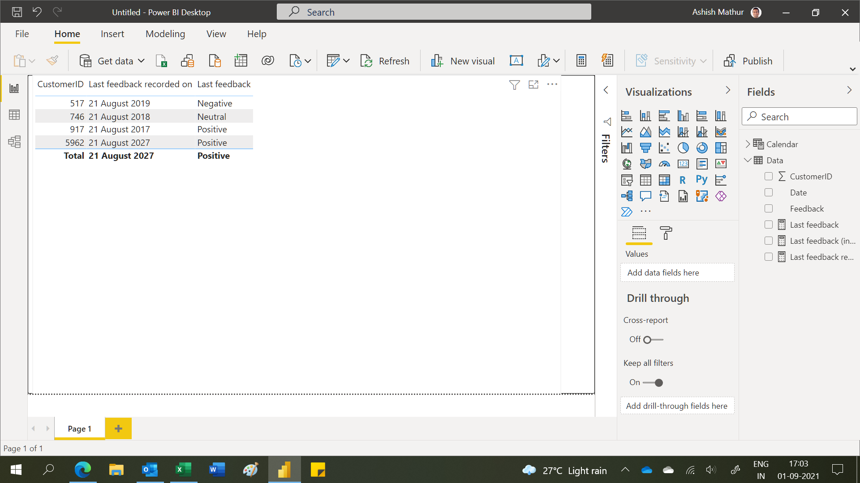Click the filter icon on the table visual
This screenshot has width=860, height=483.
(515, 85)
